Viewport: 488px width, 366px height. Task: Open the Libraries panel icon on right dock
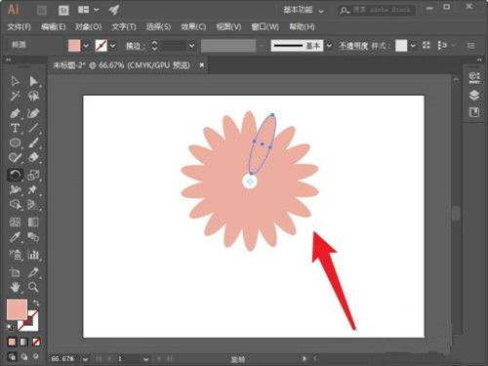click(474, 112)
